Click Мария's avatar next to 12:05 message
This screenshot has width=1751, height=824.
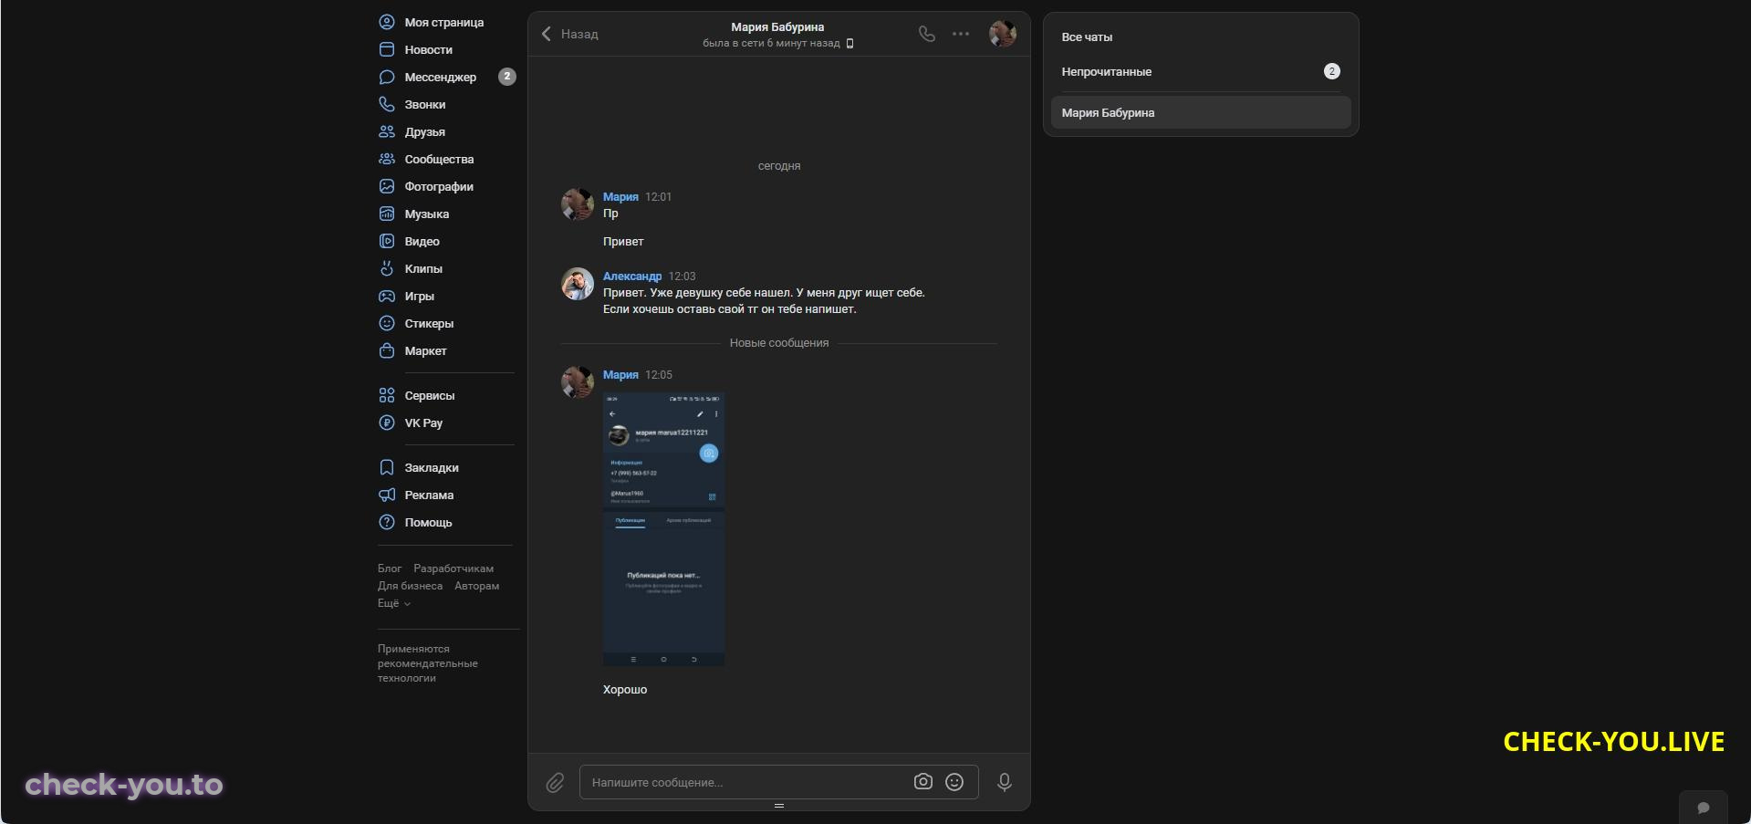point(578,382)
